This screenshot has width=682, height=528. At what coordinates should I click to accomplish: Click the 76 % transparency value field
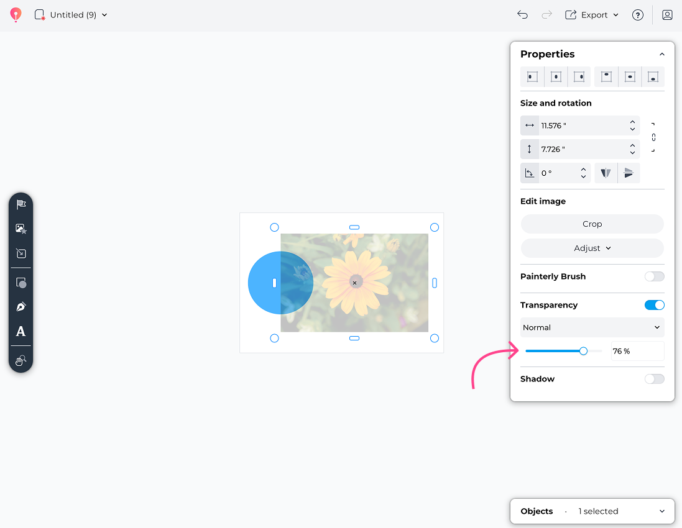pos(638,351)
